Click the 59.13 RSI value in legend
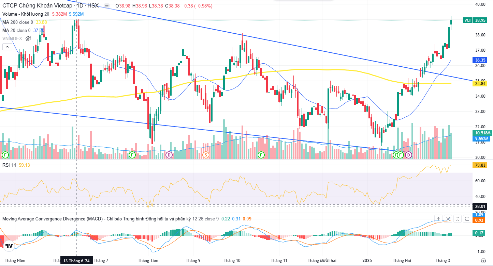The image size is (493, 266). tap(24, 165)
